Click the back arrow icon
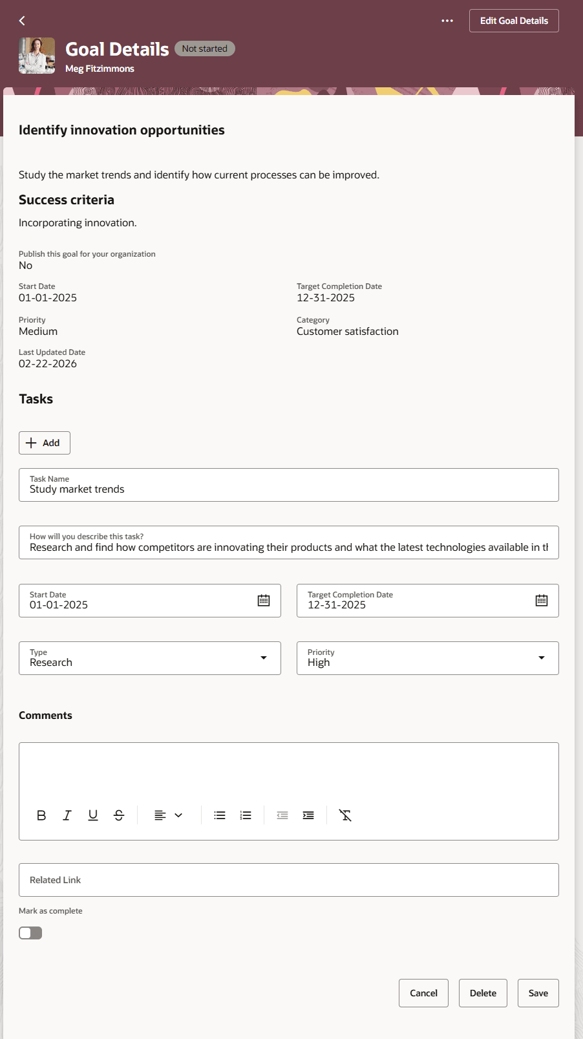The image size is (583, 1039). coord(22,21)
